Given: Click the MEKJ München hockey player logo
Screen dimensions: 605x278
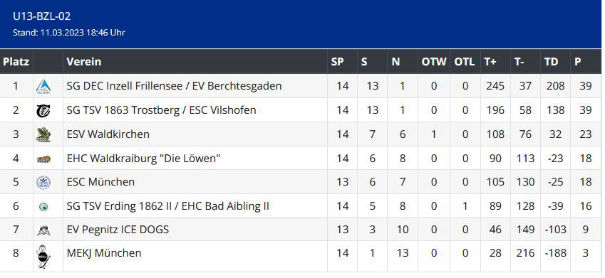Looking at the screenshot, I should pyautogui.click(x=43, y=257).
